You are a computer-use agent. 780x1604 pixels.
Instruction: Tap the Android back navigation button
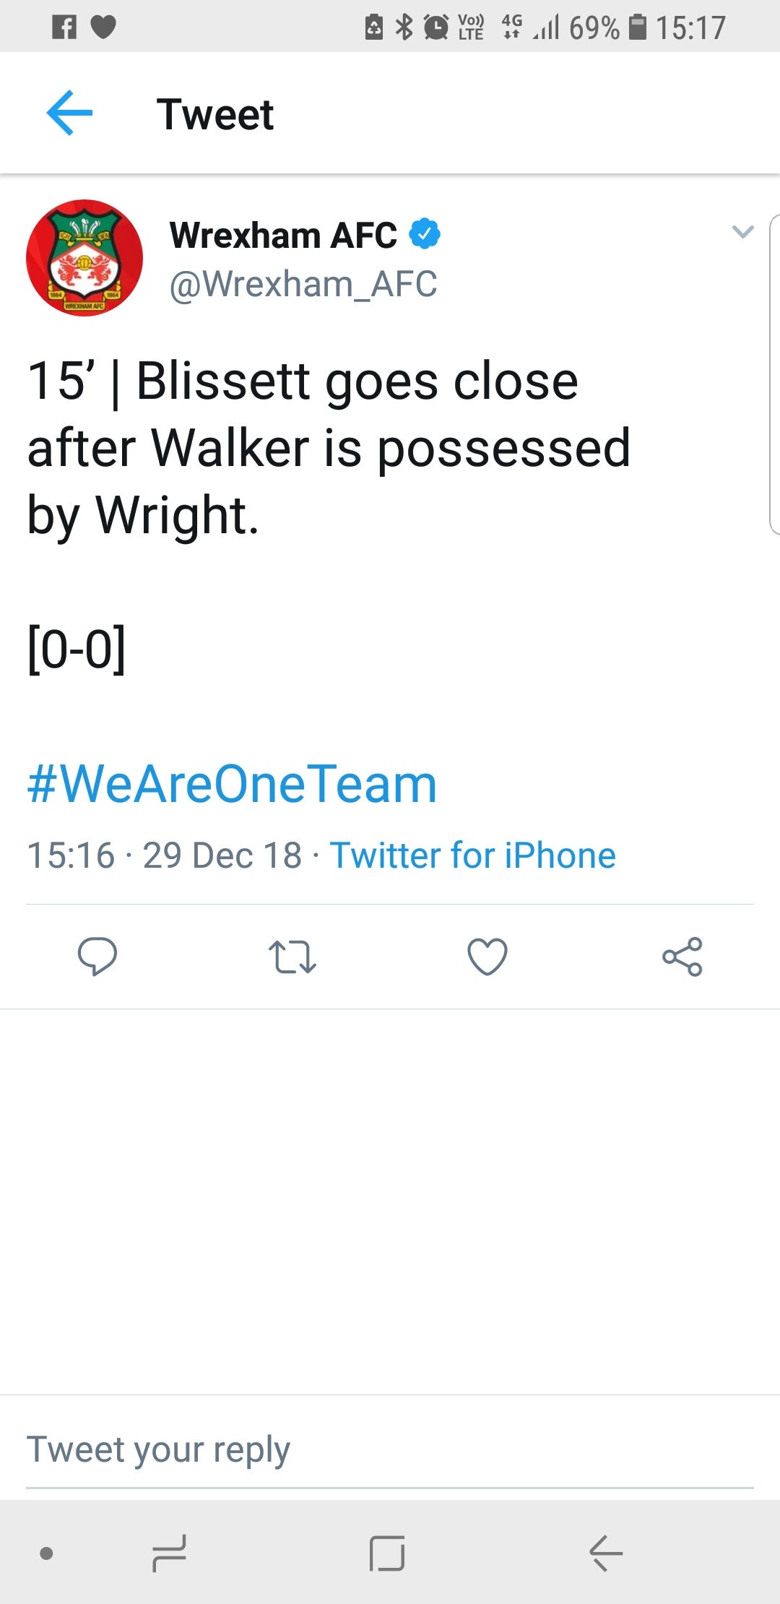pos(605,1553)
